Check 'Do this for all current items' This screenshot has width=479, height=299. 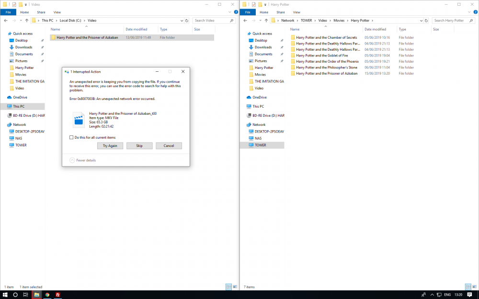(x=71, y=137)
